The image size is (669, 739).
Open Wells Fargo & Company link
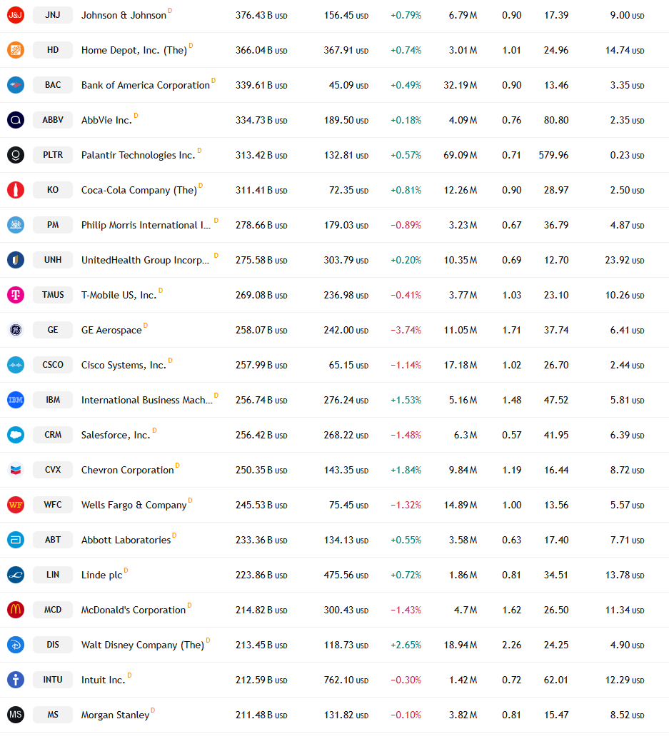point(134,506)
